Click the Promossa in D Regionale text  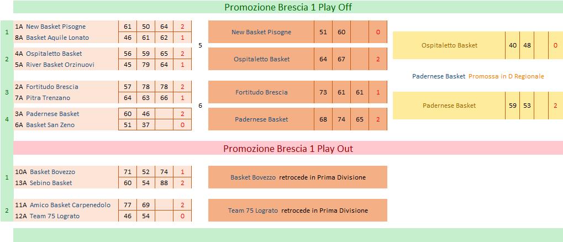[x=506, y=76]
